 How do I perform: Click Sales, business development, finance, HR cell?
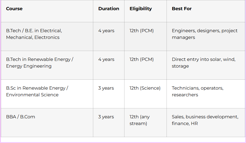click(x=205, y=120)
